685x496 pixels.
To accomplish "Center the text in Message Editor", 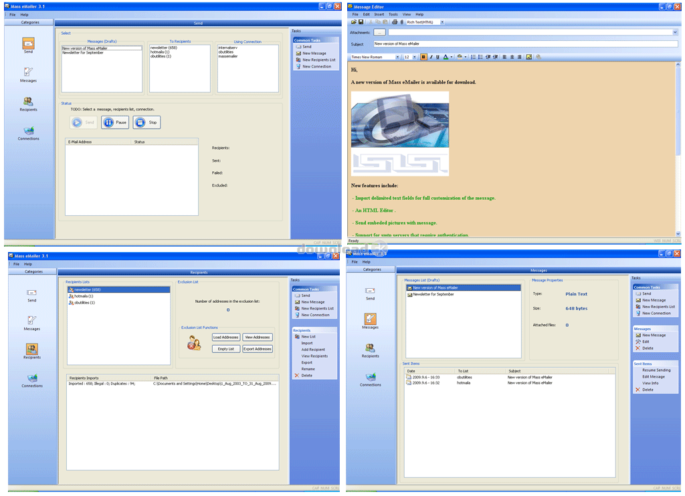I will (512, 57).
